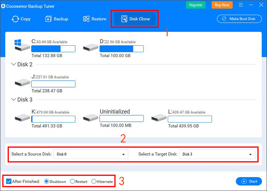Click the Uninitialized partition usage bar
Viewport: 267px width, 191px height.
tap(122, 118)
